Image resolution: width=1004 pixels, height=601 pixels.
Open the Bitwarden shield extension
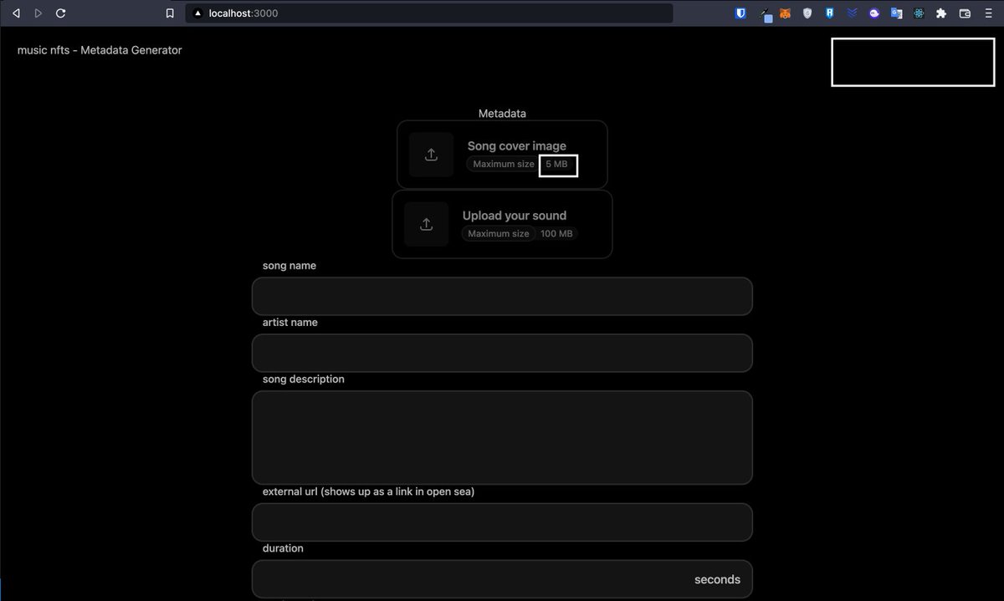[x=740, y=13]
